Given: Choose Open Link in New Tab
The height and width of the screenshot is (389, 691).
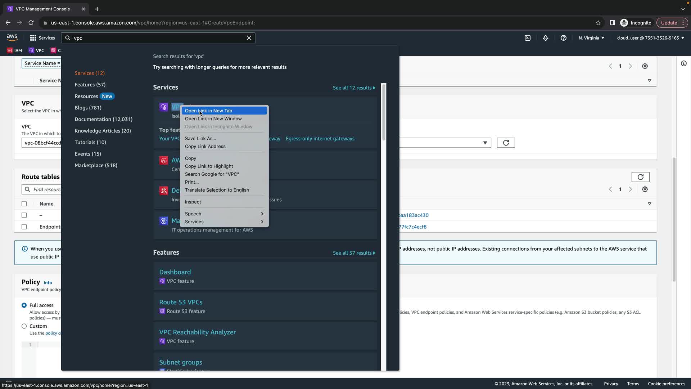Looking at the screenshot, I should (x=209, y=111).
